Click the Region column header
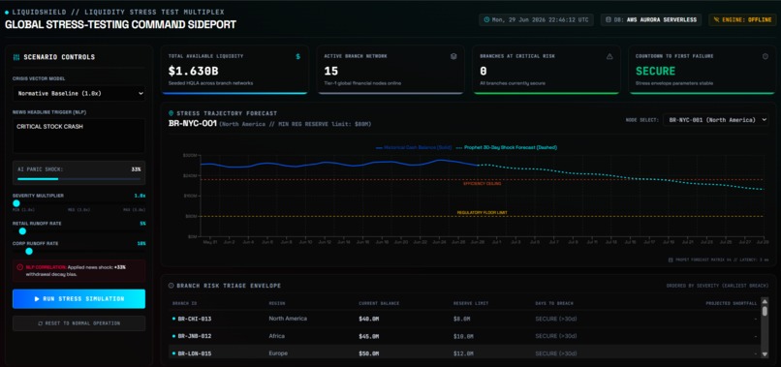 (277, 303)
